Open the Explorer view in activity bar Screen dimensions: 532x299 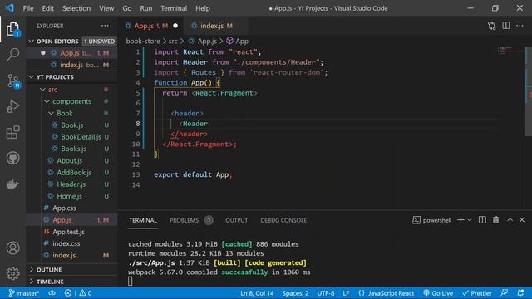[x=13, y=30]
